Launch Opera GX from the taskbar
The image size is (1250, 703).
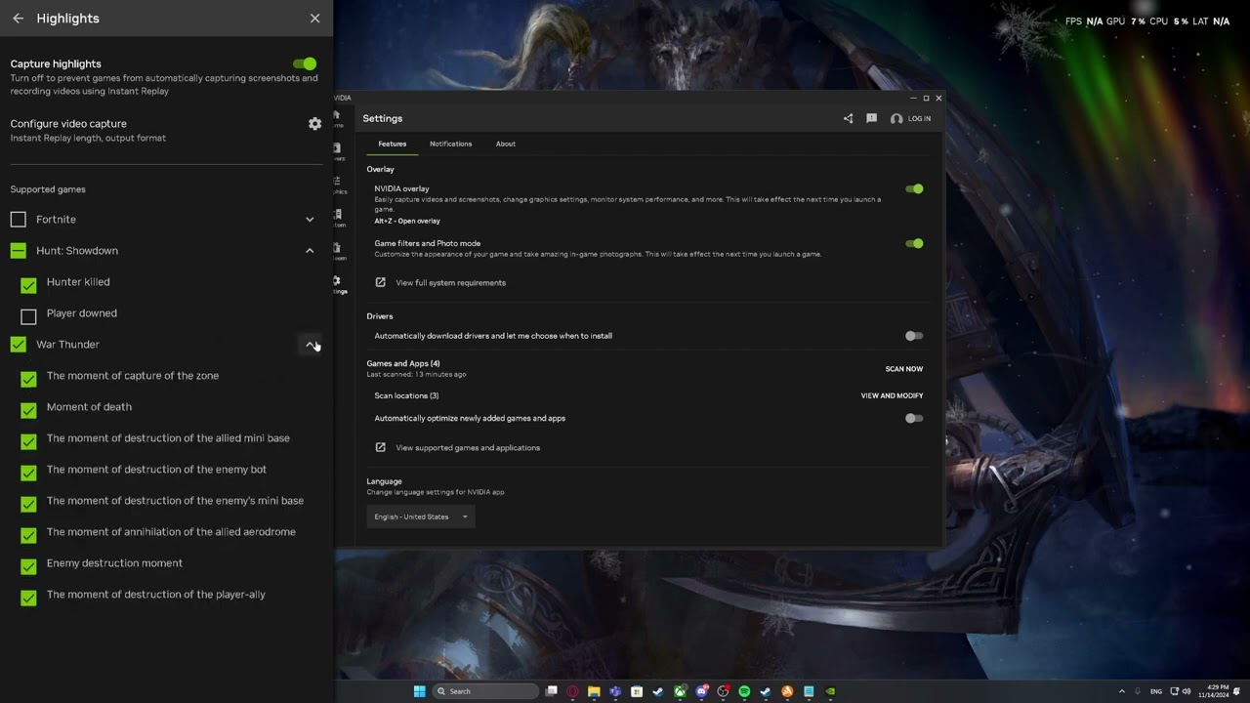[572, 691]
